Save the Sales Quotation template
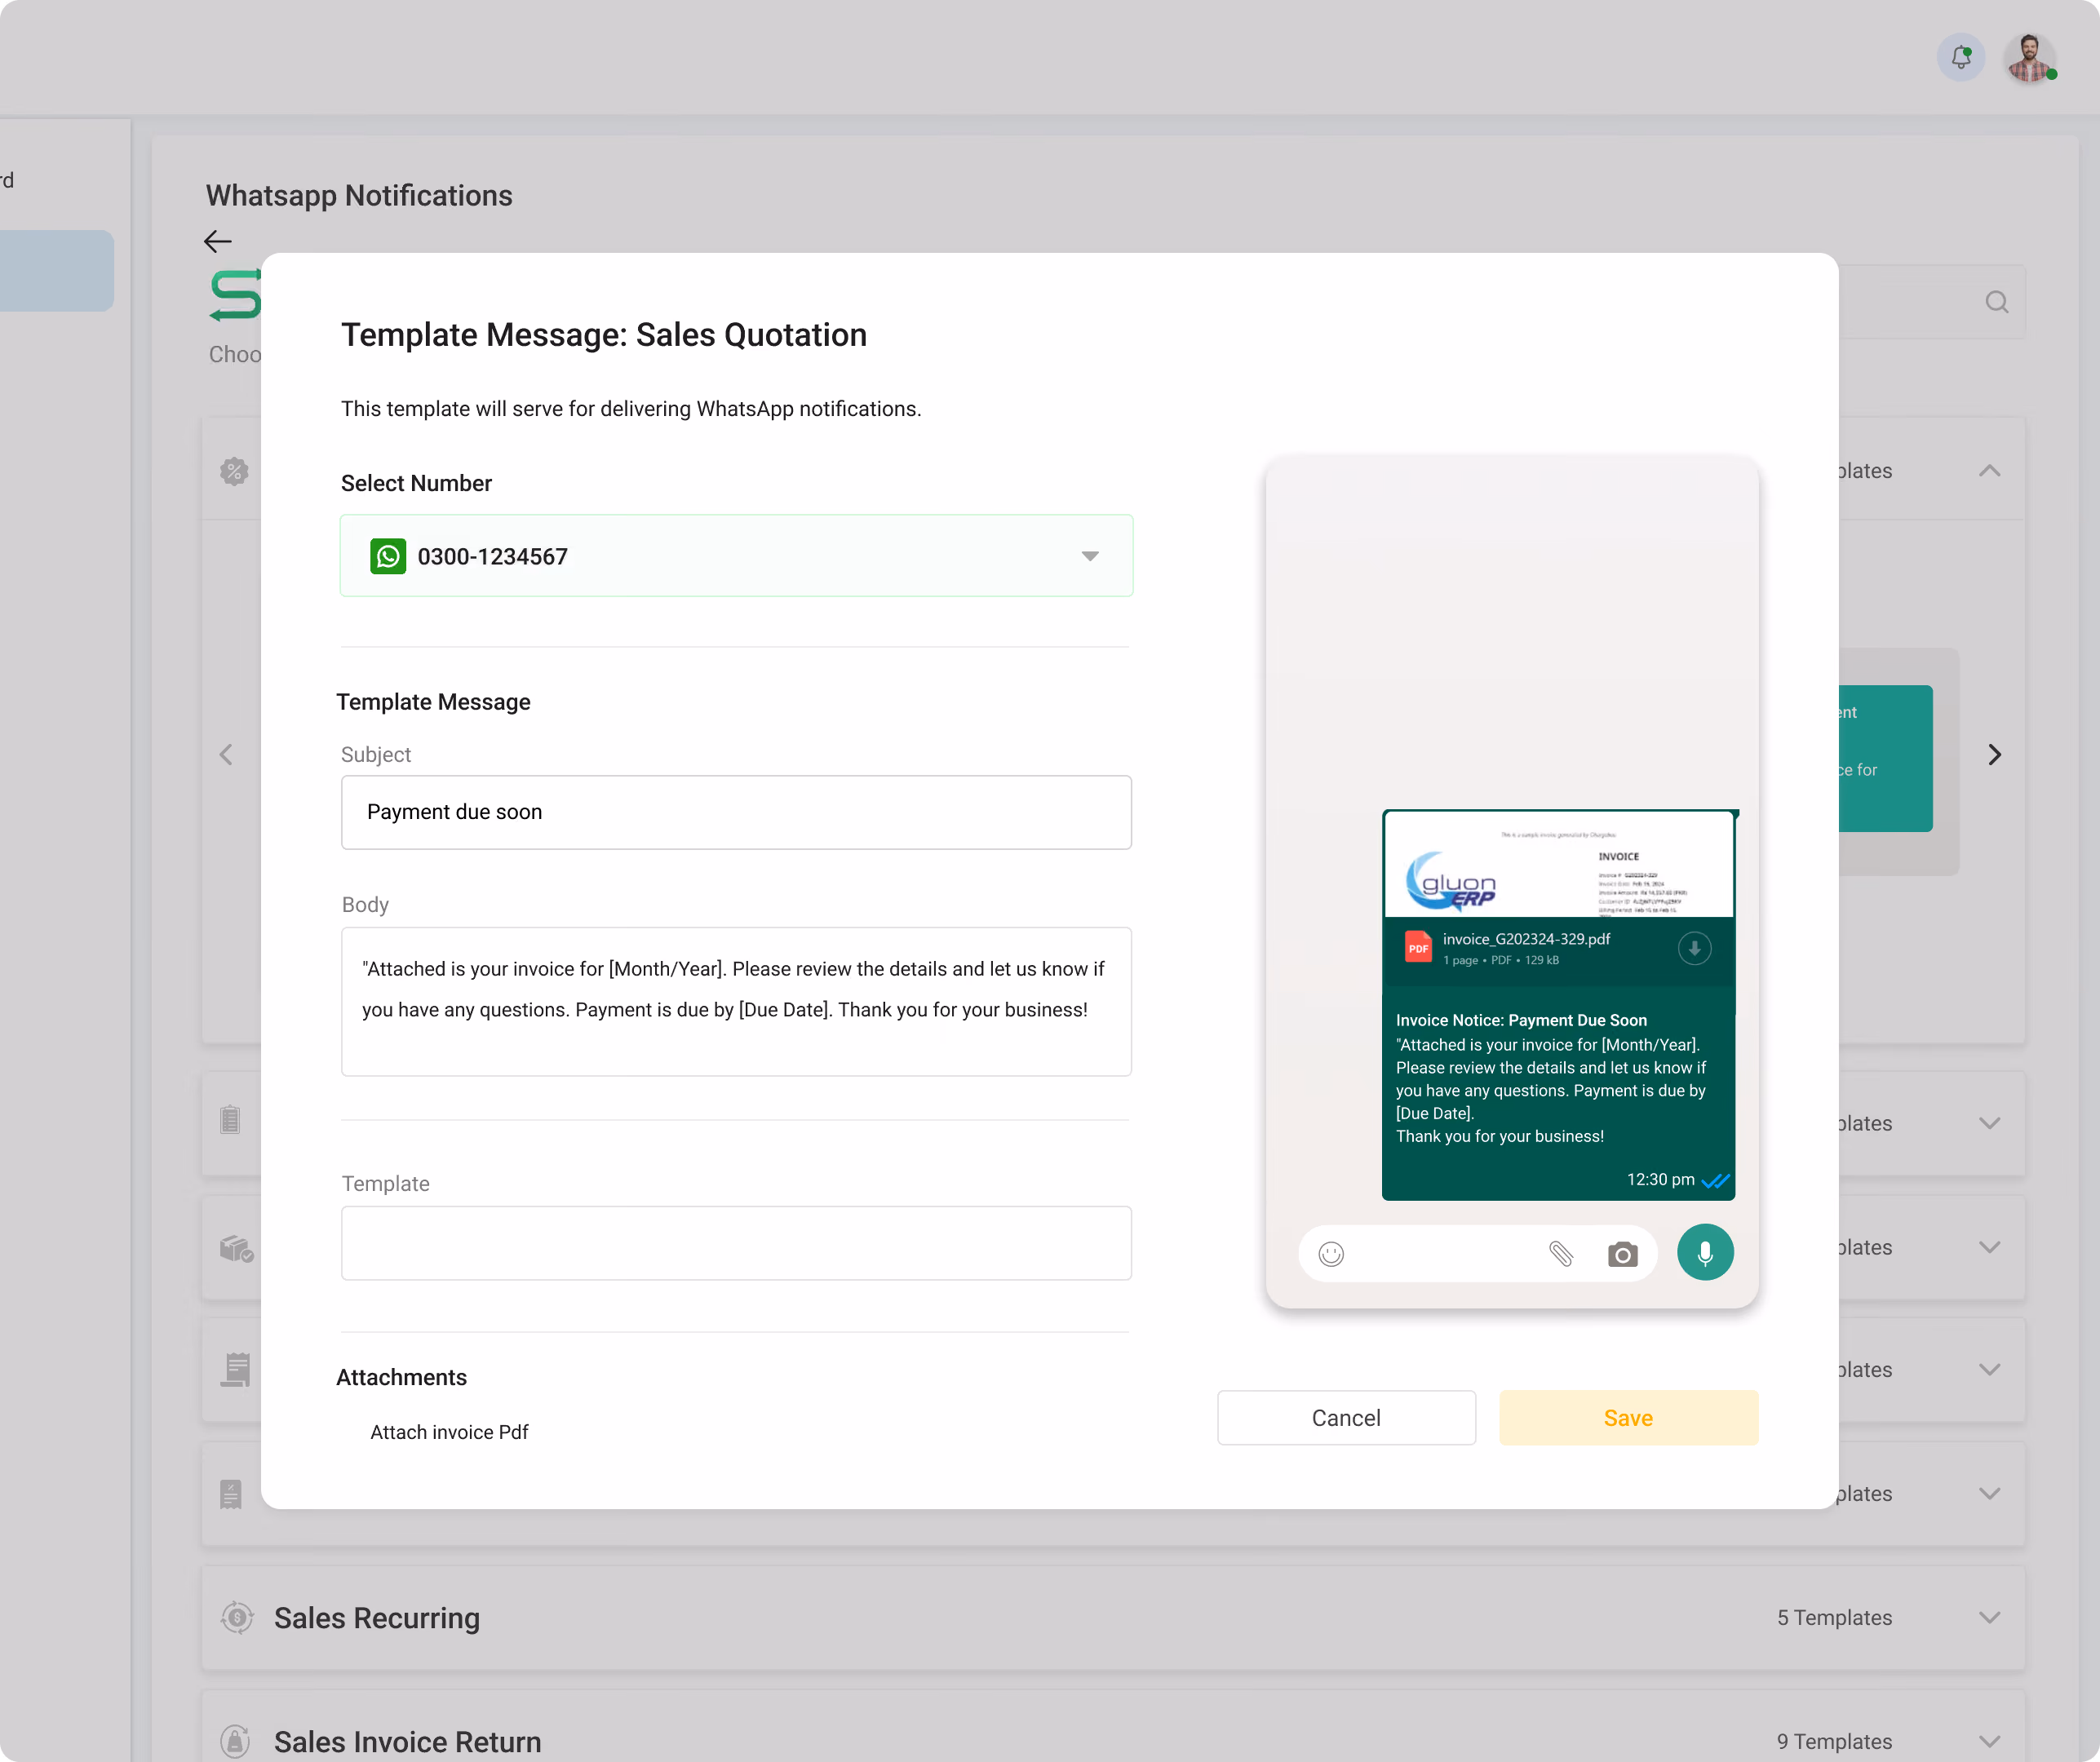The width and height of the screenshot is (2100, 1762). (x=1628, y=1417)
